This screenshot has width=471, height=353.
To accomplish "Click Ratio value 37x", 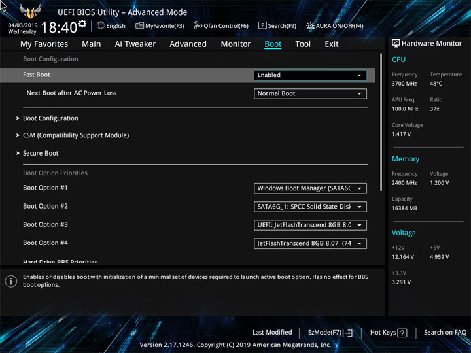I will coord(434,109).
